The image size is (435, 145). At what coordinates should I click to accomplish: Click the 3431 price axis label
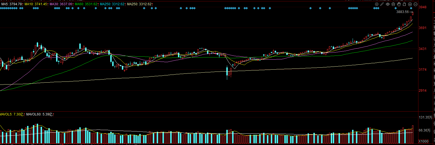pyautogui.click(x=423, y=49)
